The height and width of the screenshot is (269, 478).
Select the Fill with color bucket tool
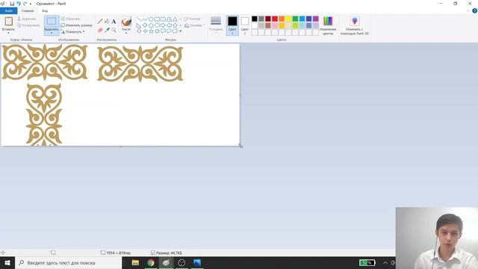(x=107, y=22)
